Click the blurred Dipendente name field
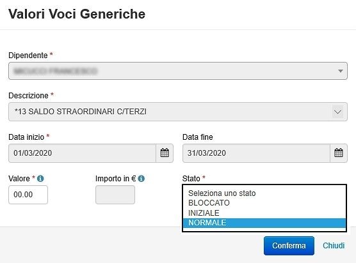Screen dimensions: 356x263 (178, 71)
